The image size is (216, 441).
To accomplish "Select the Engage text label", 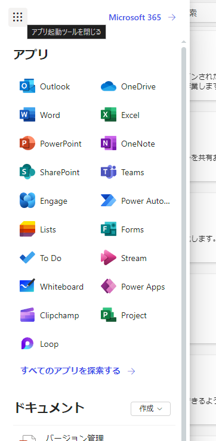I will click(x=54, y=201).
